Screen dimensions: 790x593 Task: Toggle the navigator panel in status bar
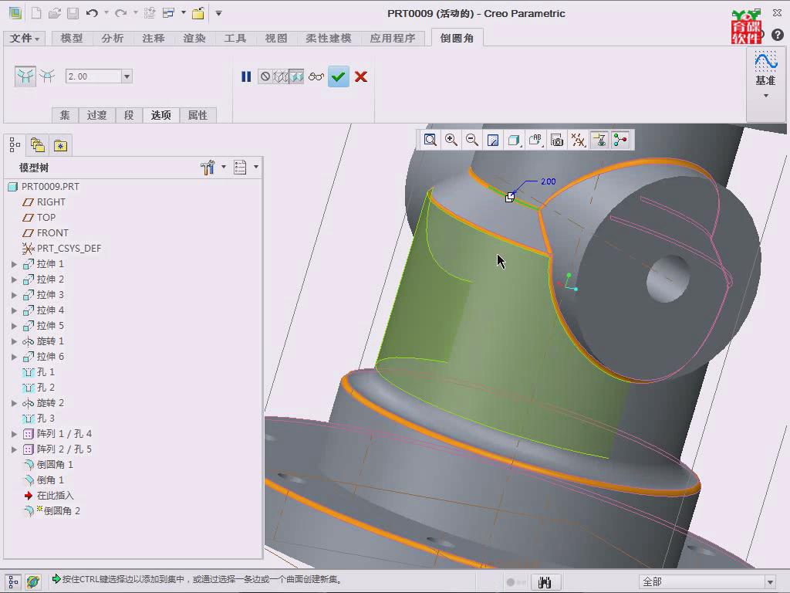pyautogui.click(x=13, y=581)
